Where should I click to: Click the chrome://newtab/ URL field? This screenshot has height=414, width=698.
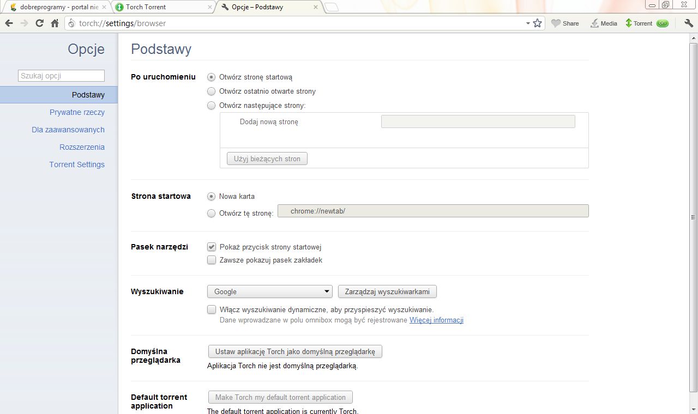[433, 211]
